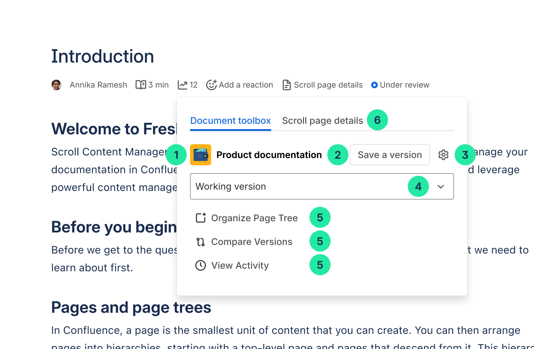Image resolution: width=538 pixels, height=349 pixels.
Task: Click the Product documentation title
Action: pos(269,155)
